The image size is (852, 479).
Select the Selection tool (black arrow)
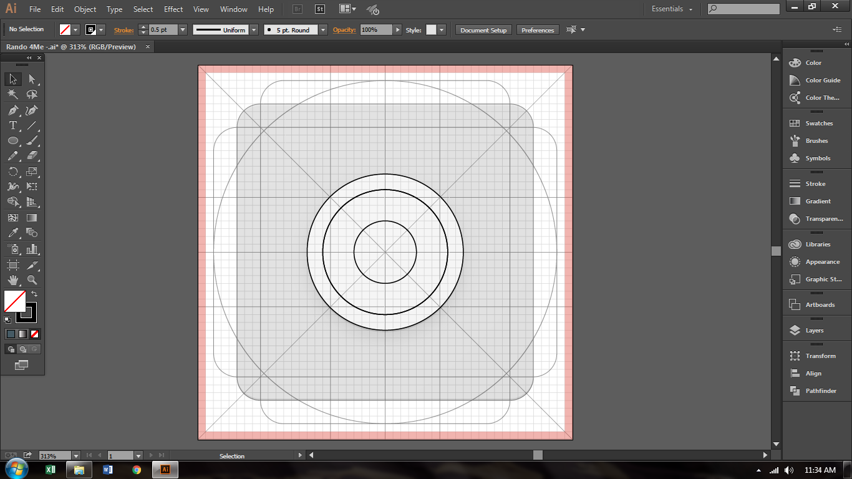pyautogui.click(x=13, y=79)
